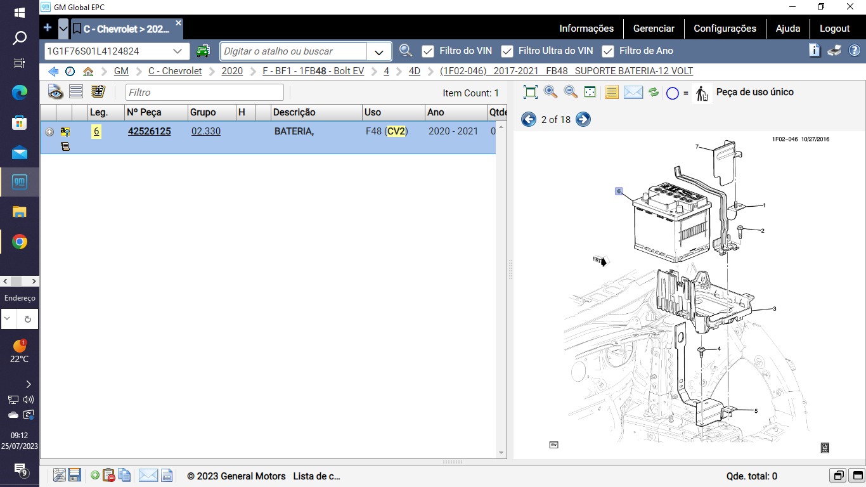Click the printer icon
Screen dimensions: 866x487
[834, 51]
